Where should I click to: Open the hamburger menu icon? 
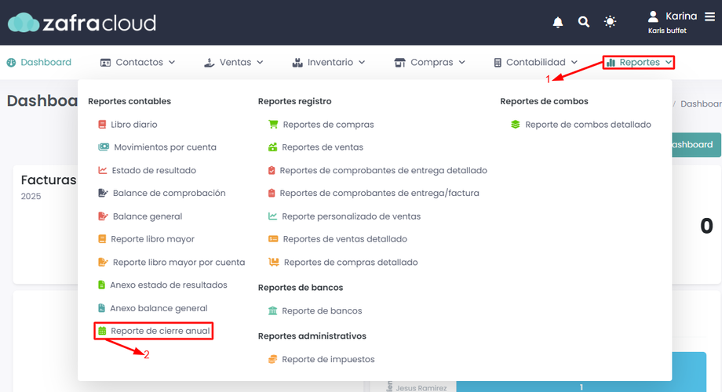pos(710,16)
